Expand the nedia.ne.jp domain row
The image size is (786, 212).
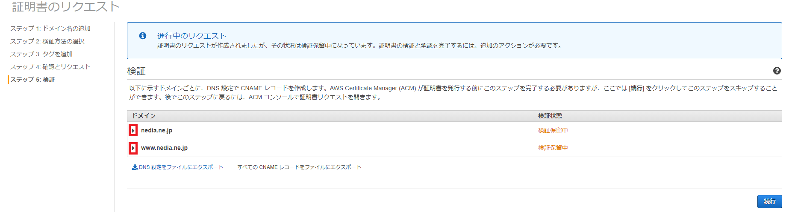133,130
